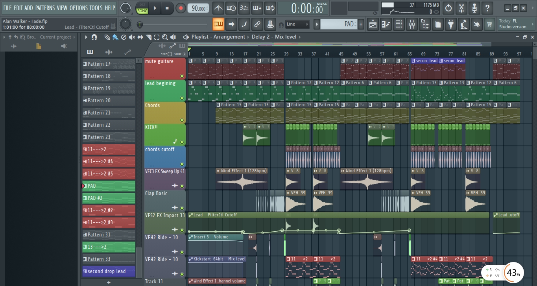Select the Mute tool in playlist toolbar
The image size is (537, 286).
[x=132, y=37]
